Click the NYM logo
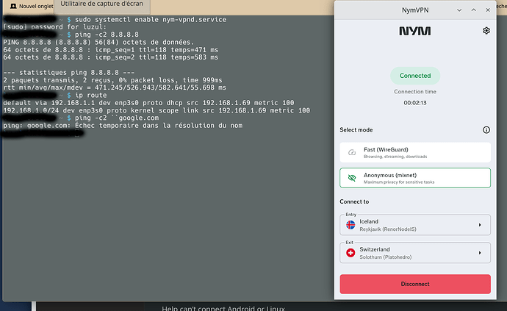 point(415,31)
